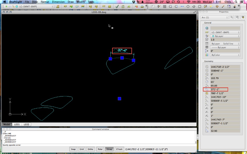Click the rounded rectangle icon after the grid
247x154 pixels.
click(170, 7)
